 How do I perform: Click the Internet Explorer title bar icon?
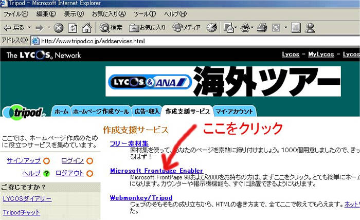pyautogui.click(x=4, y=3)
